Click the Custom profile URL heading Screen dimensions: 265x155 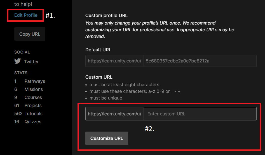pos(106,16)
